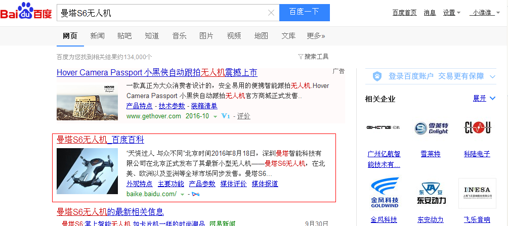Switch to the 音乐 tab

179,35
